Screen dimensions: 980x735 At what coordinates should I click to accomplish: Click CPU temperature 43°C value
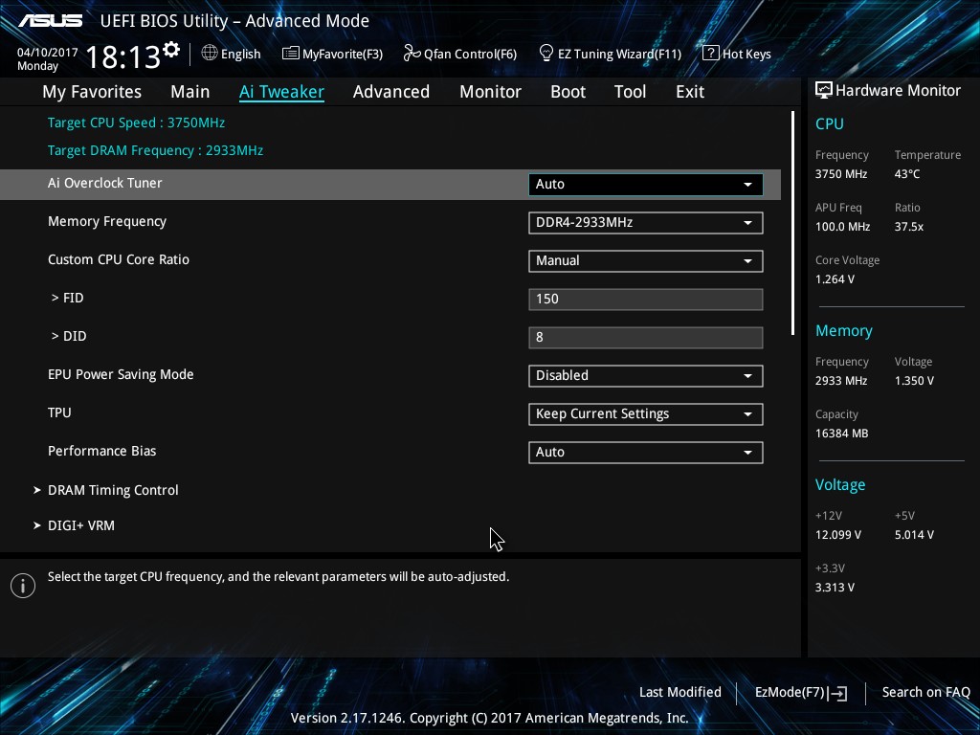click(x=907, y=174)
